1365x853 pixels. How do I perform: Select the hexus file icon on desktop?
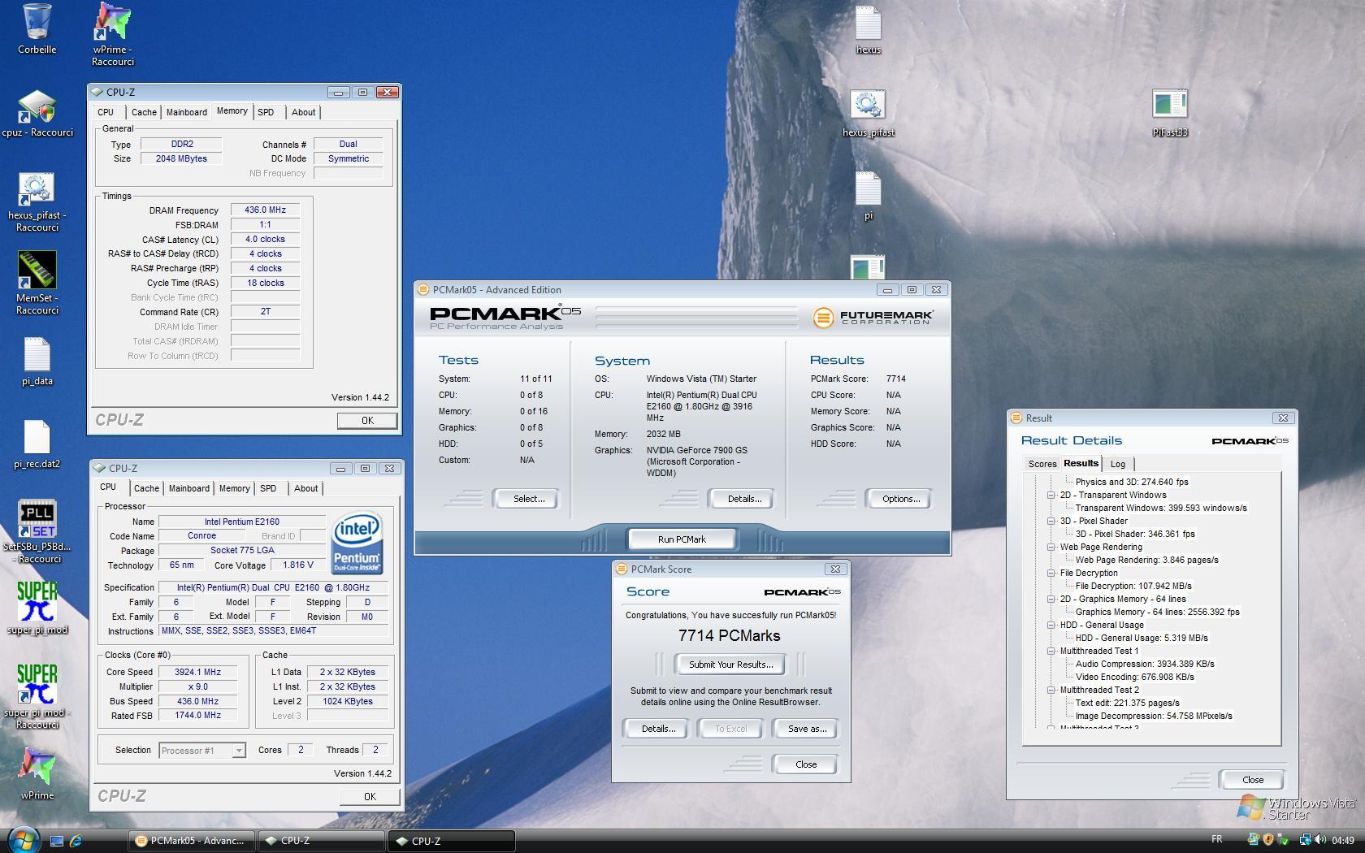[x=868, y=23]
